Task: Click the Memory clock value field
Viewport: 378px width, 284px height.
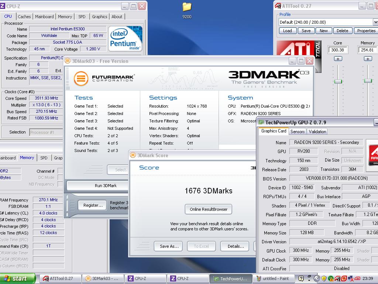Action: pos(367,50)
